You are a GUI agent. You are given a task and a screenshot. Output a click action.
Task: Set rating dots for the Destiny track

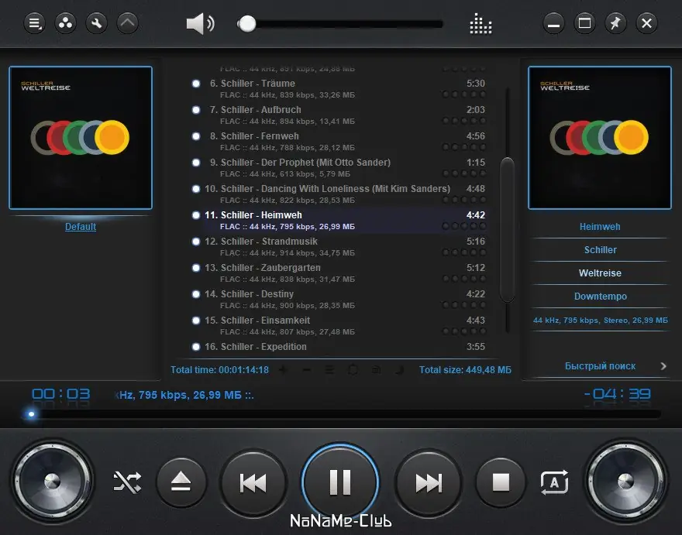[464, 305]
